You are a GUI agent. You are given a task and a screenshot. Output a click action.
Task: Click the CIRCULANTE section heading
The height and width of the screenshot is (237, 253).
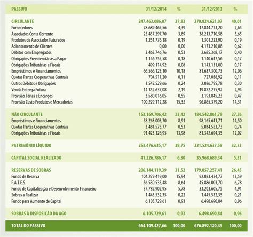point(22,21)
